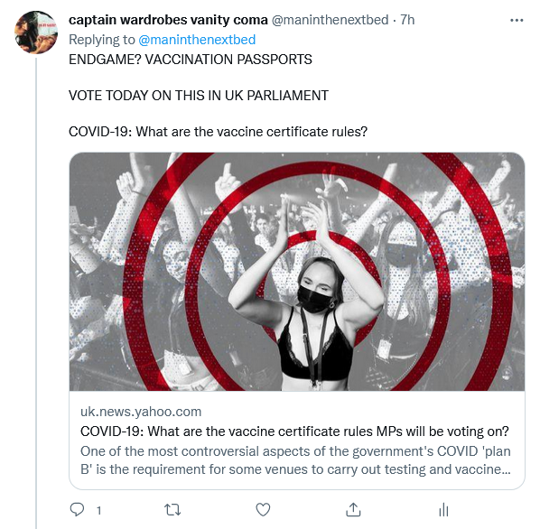Click the VOTE TODAY ON THIS IN UK PARLIAMENT line
This screenshot has height=529, width=540.
[199, 96]
